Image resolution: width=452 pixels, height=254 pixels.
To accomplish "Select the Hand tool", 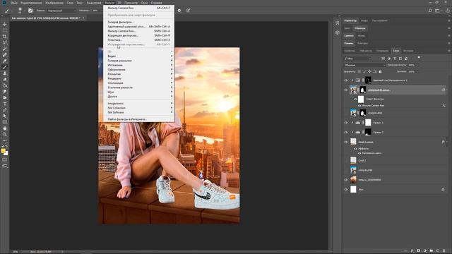I will click(5, 128).
